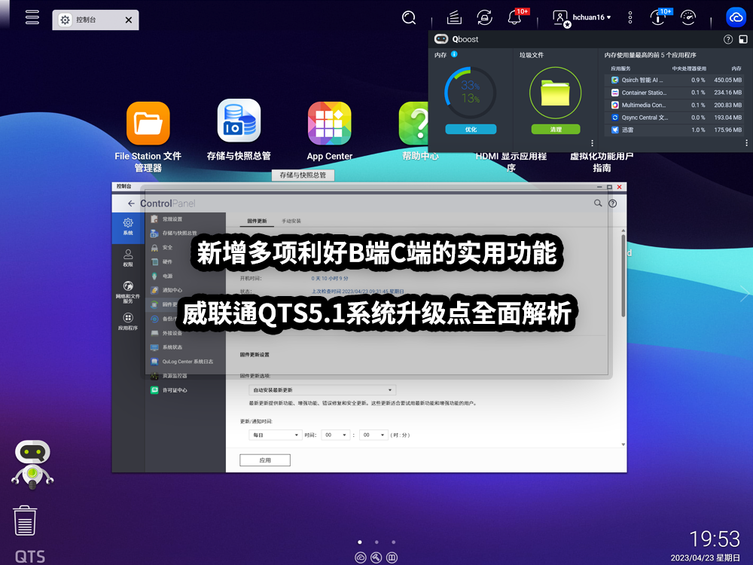Select 网络和文件服务 category in sidebar
The height and width of the screenshot is (565, 753).
point(128,292)
